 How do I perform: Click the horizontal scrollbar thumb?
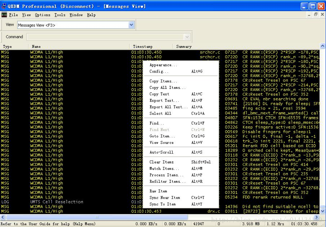click(97, 217)
